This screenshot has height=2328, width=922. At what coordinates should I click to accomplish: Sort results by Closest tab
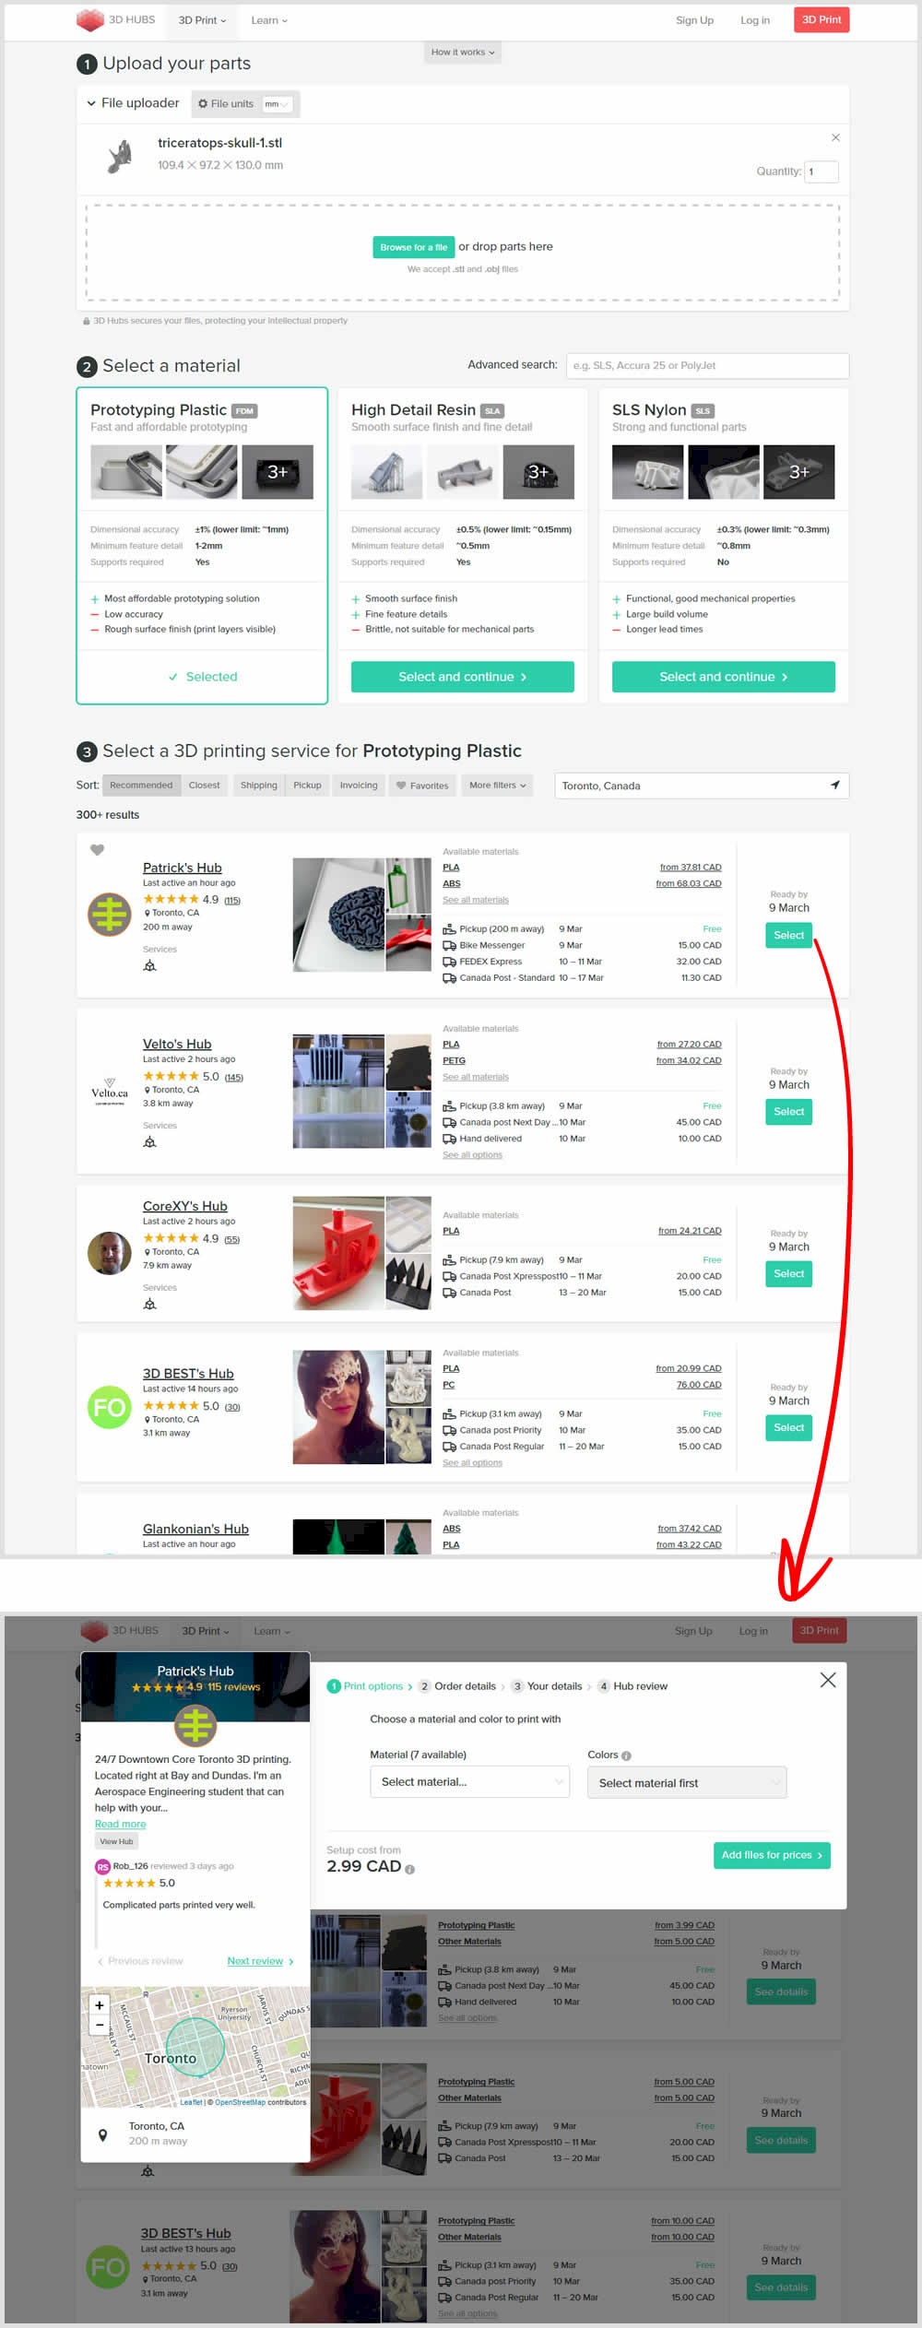coord(204,786)
